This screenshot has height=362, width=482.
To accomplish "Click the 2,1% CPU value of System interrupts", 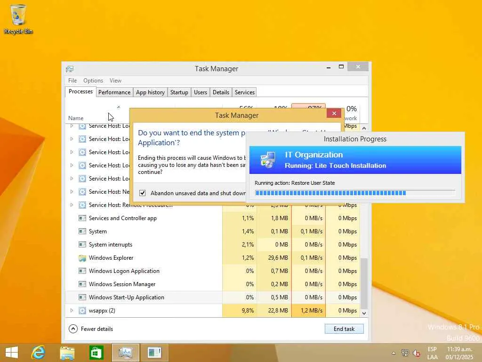I will point(248,245).
